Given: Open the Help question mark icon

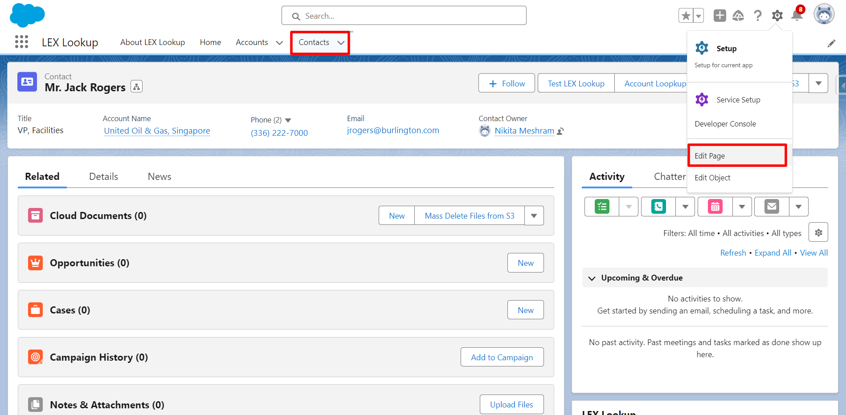Looking at the screenshot, I should coord(757,16).
